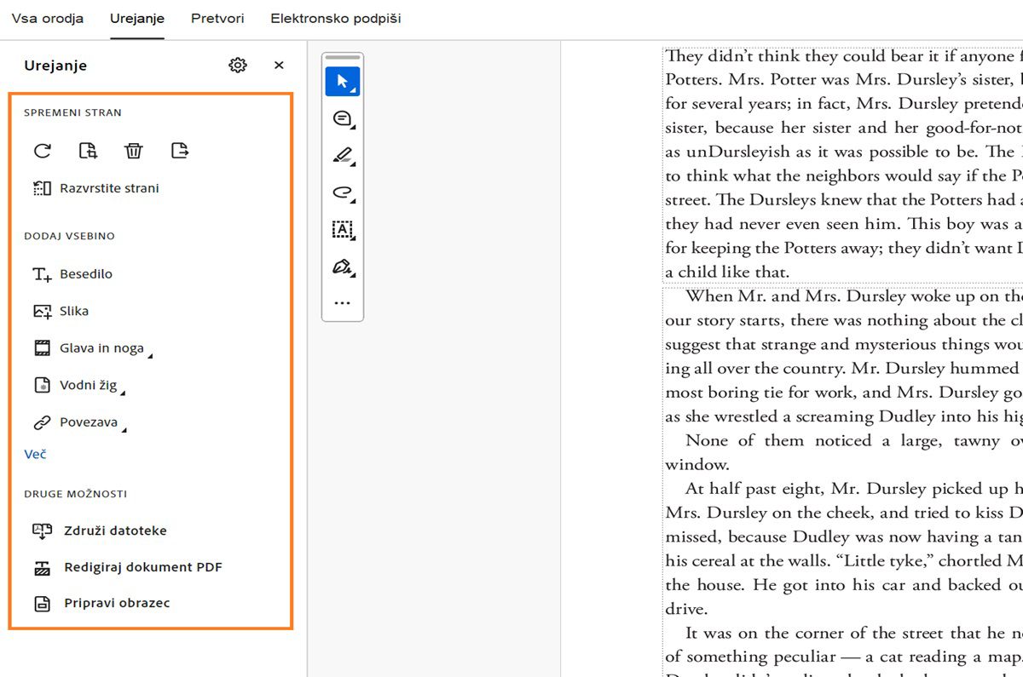The image size is (1023, 677).
Task: Click the delete page trash icon
Action: 134,151
